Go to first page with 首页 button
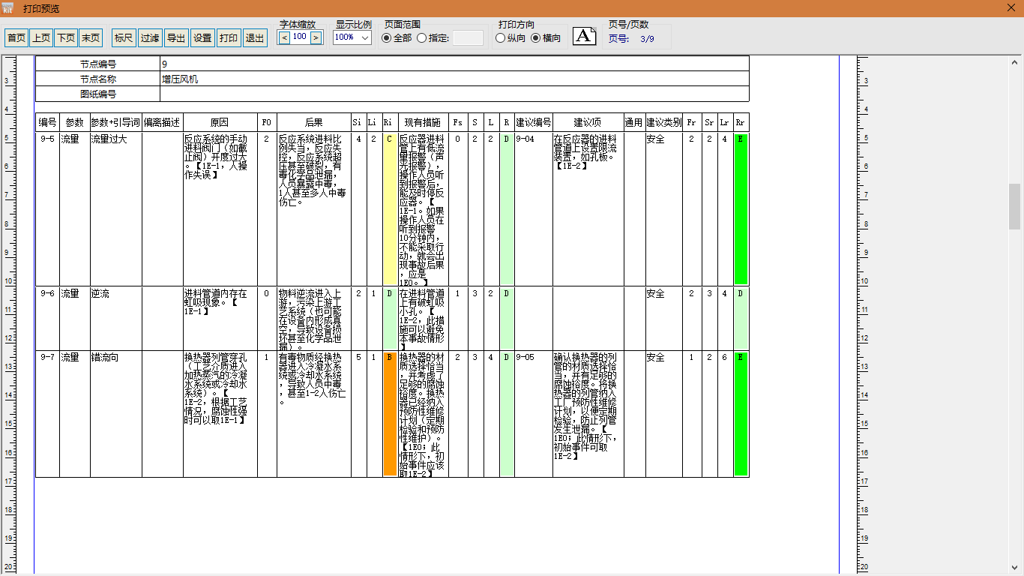Viewport: 1024px width, 576px height. 16,37
